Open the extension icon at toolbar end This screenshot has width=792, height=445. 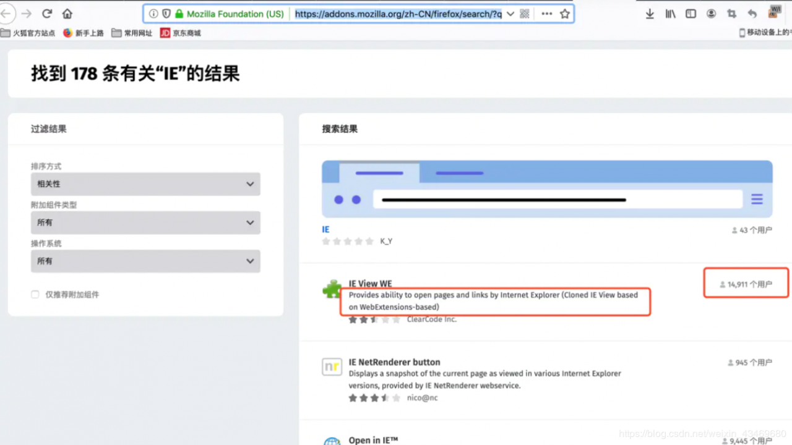[x=775, y=12]
